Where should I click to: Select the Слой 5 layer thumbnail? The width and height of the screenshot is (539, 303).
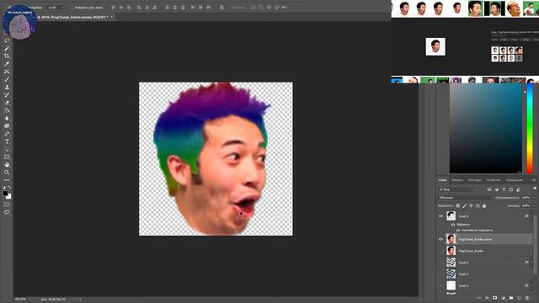point(451,274)
